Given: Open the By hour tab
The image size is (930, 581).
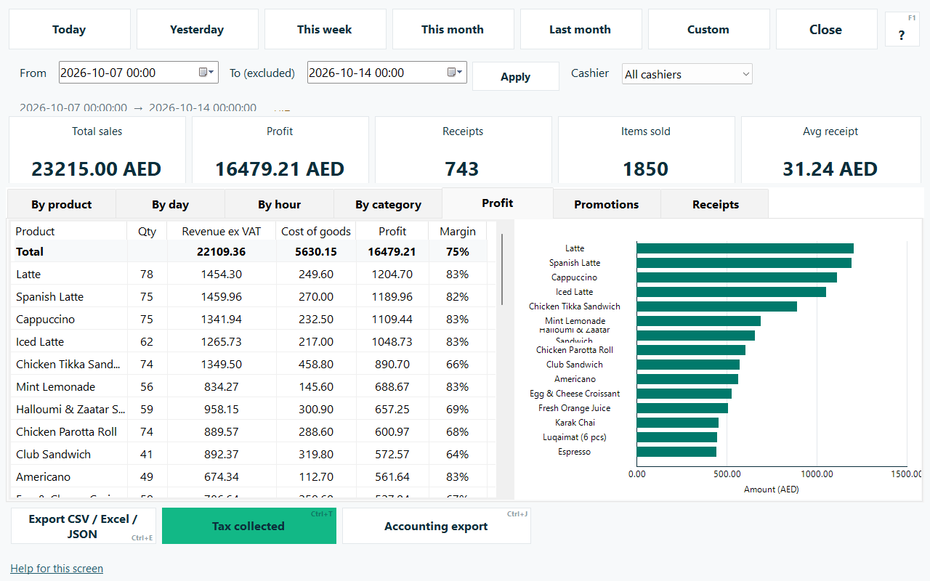Looking at the screenshot, I should pyautogui.click(x=280, y=205).
